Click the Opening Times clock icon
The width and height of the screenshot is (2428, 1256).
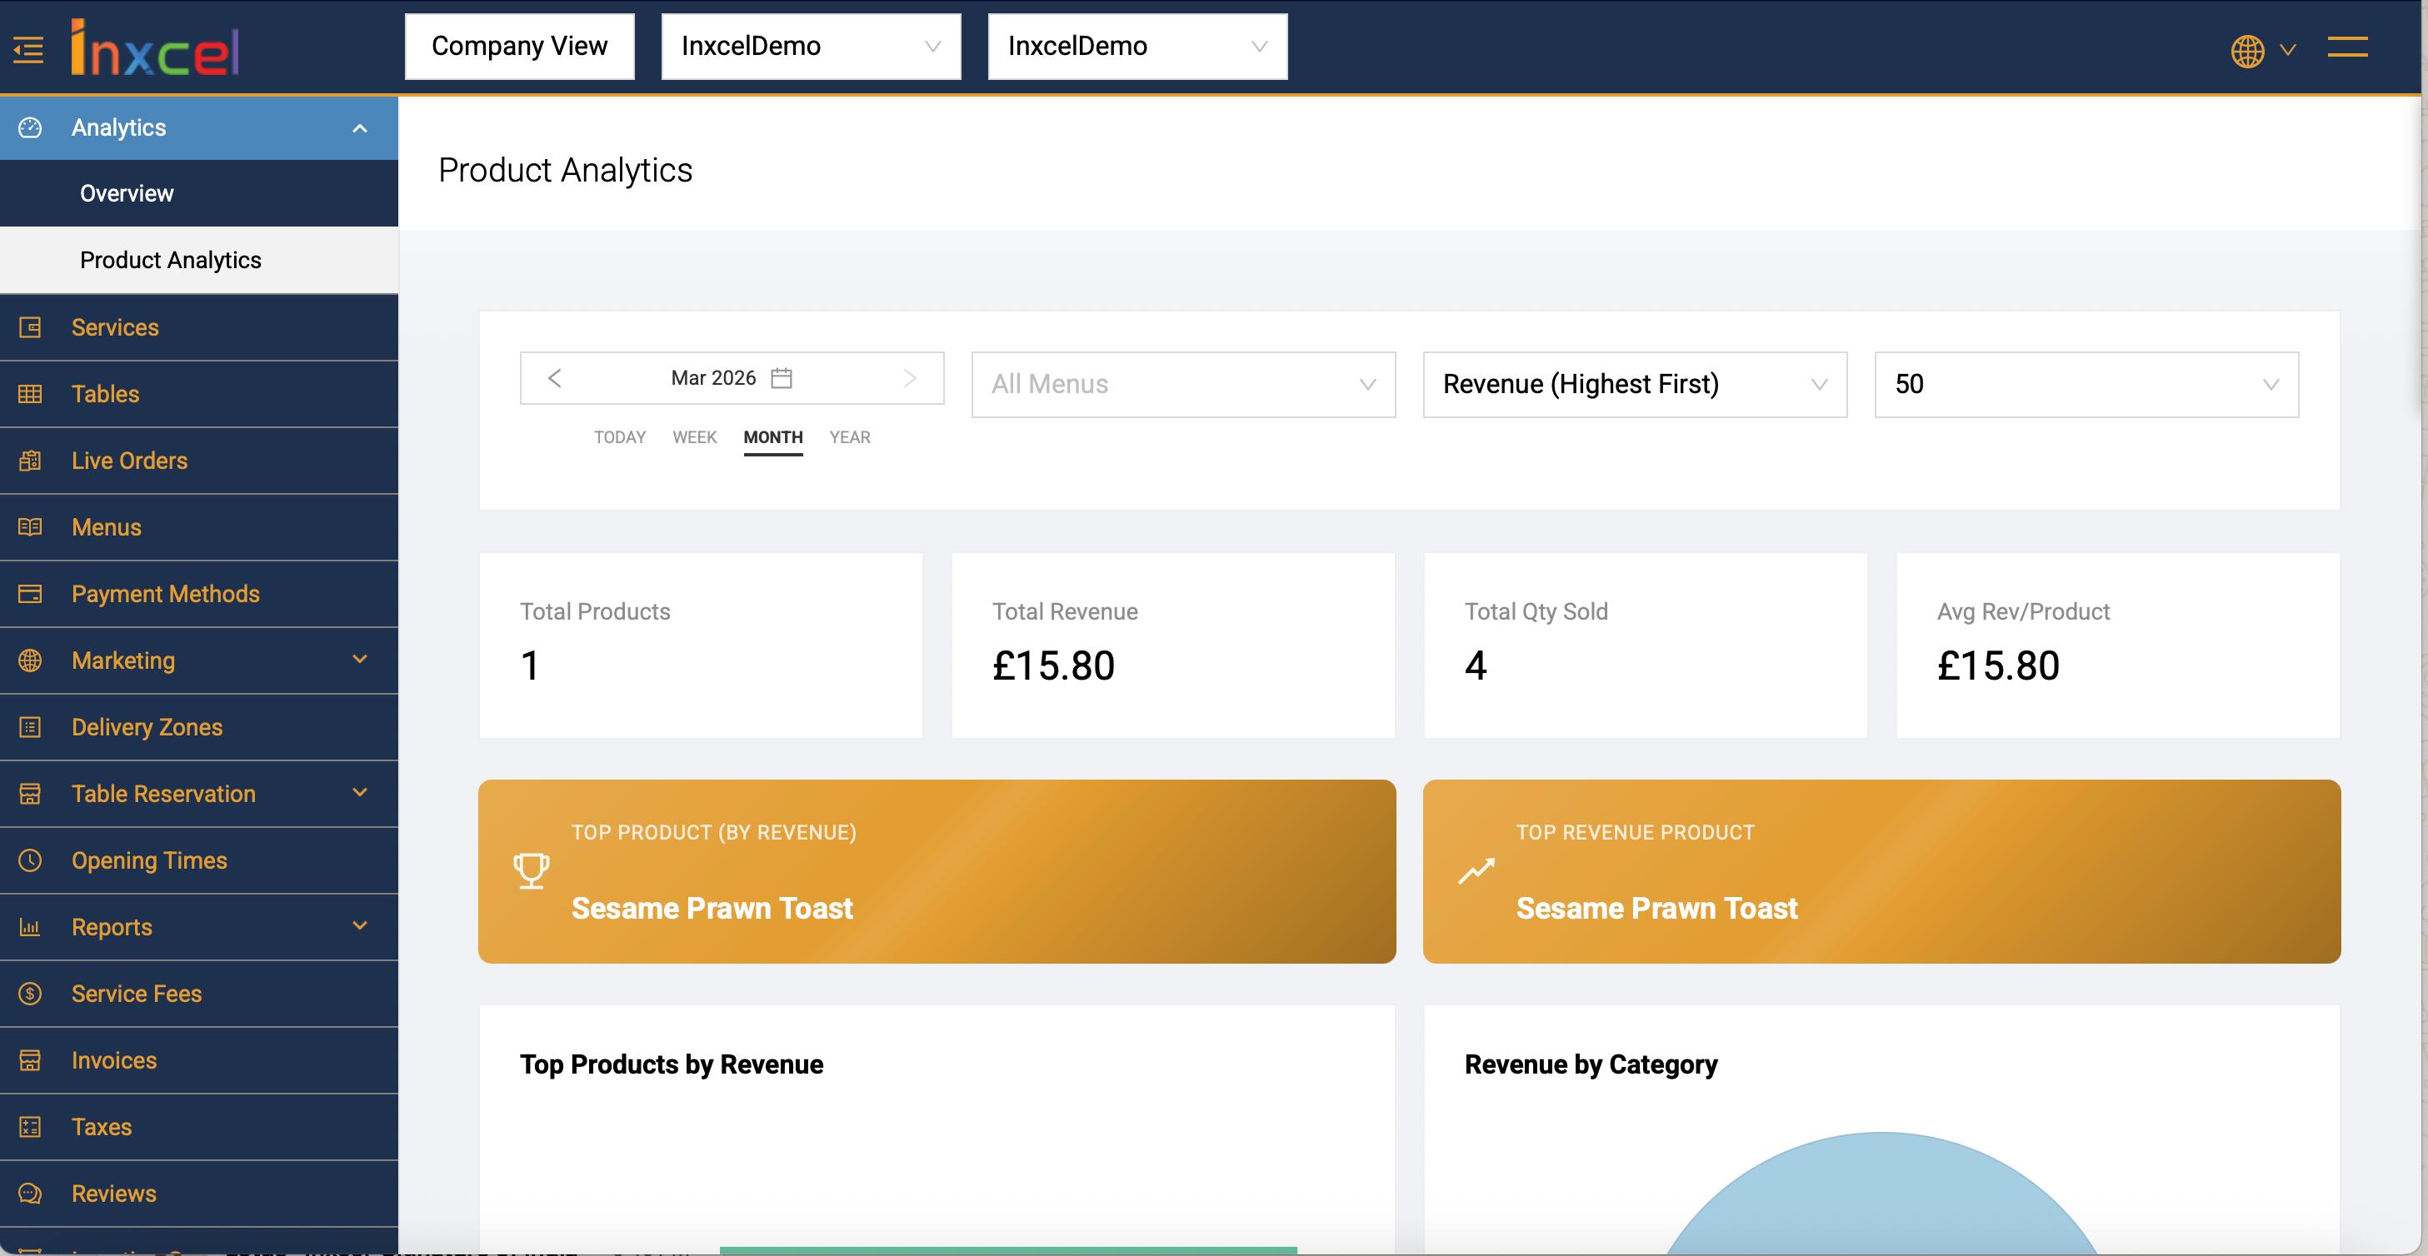pos(30,860)
